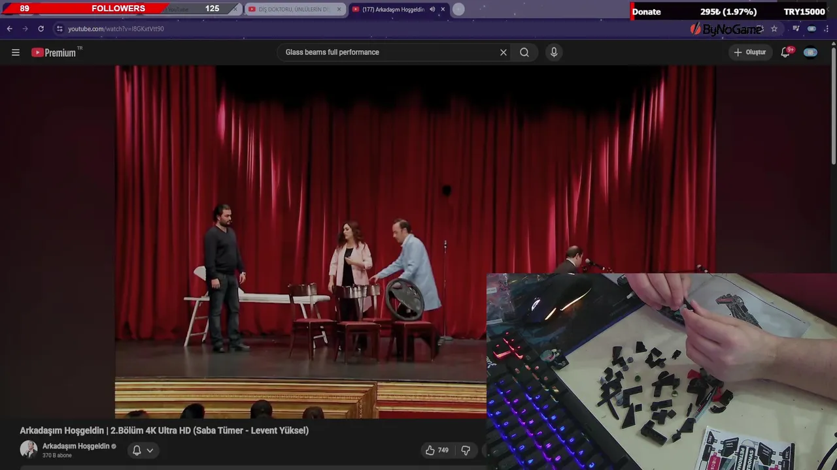Run search with the magnifier button
This screenshot has width=837, height=470.
click(x=524, y=52)
